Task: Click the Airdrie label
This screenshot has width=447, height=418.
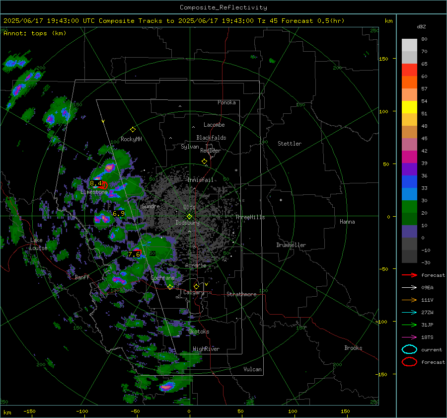Action: (196, 265)
